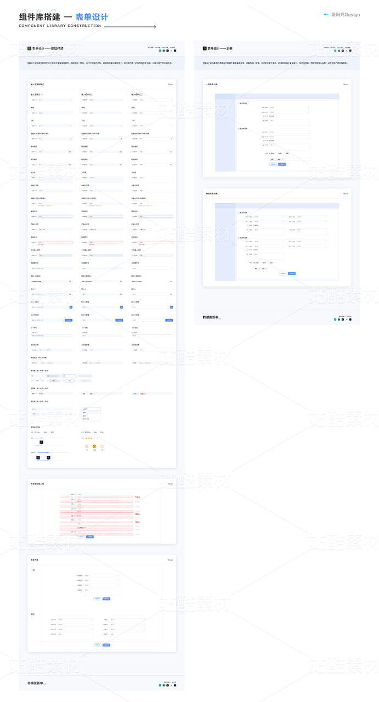Open the 下拉 dropdown in style three column
This screenshot has height=702, width=379.
[155, 126]
